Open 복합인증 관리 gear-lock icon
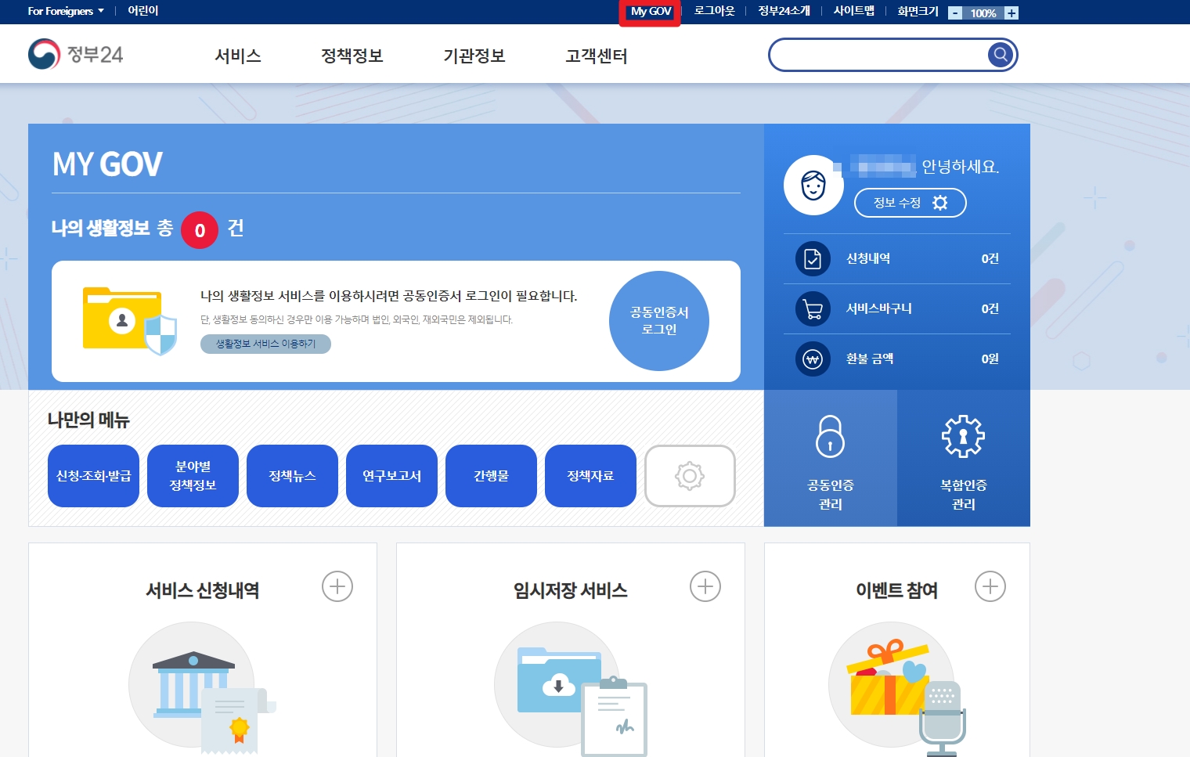Image resolution: width=1190 pixels, height=757 pixels. click(x=963, y=436)
